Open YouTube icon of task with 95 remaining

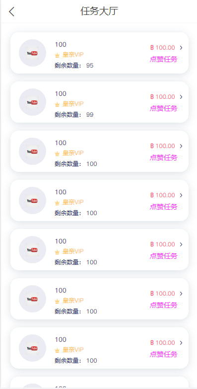[32, 53]
